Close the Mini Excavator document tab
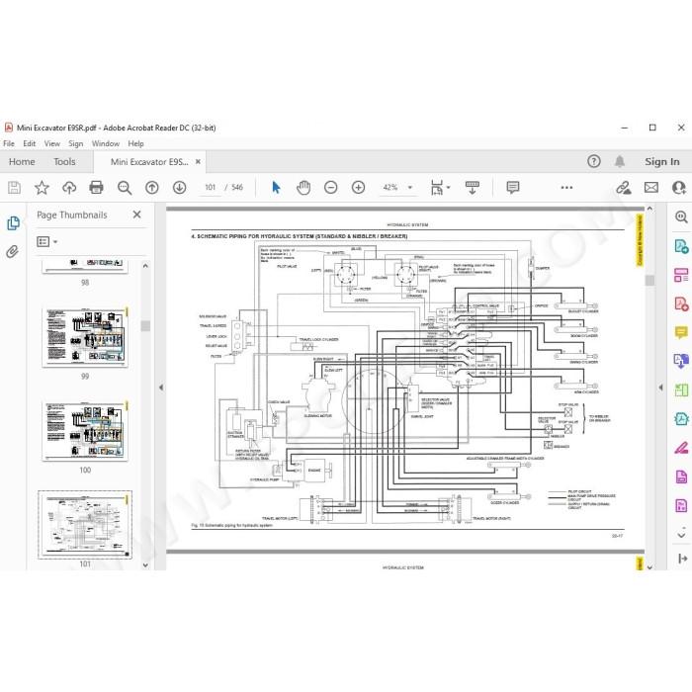Screen dimensions: 692x692 [198, 161]
